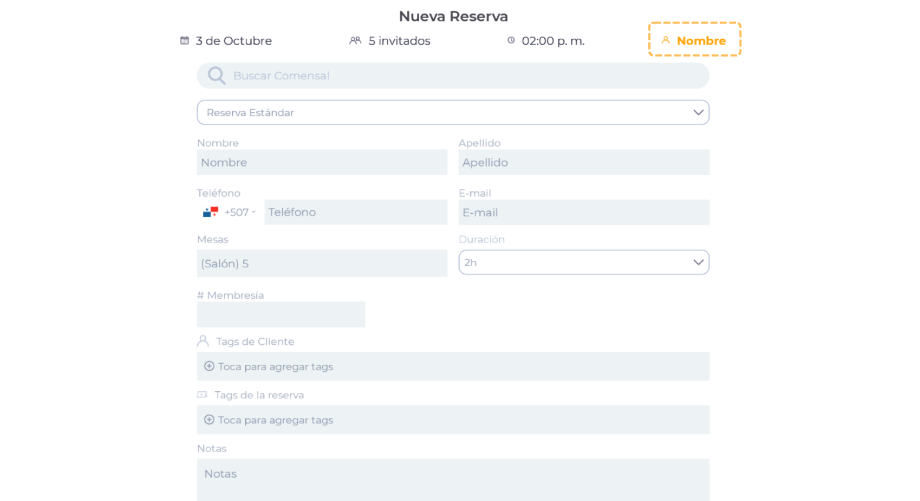
Task: Click the person icon in the Nombre step
Action: click(x=665, y=41)
